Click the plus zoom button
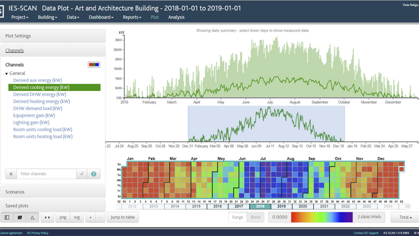Viewport: 419px width, 236px height. pos(90,218)
